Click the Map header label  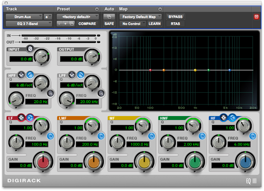123,9
